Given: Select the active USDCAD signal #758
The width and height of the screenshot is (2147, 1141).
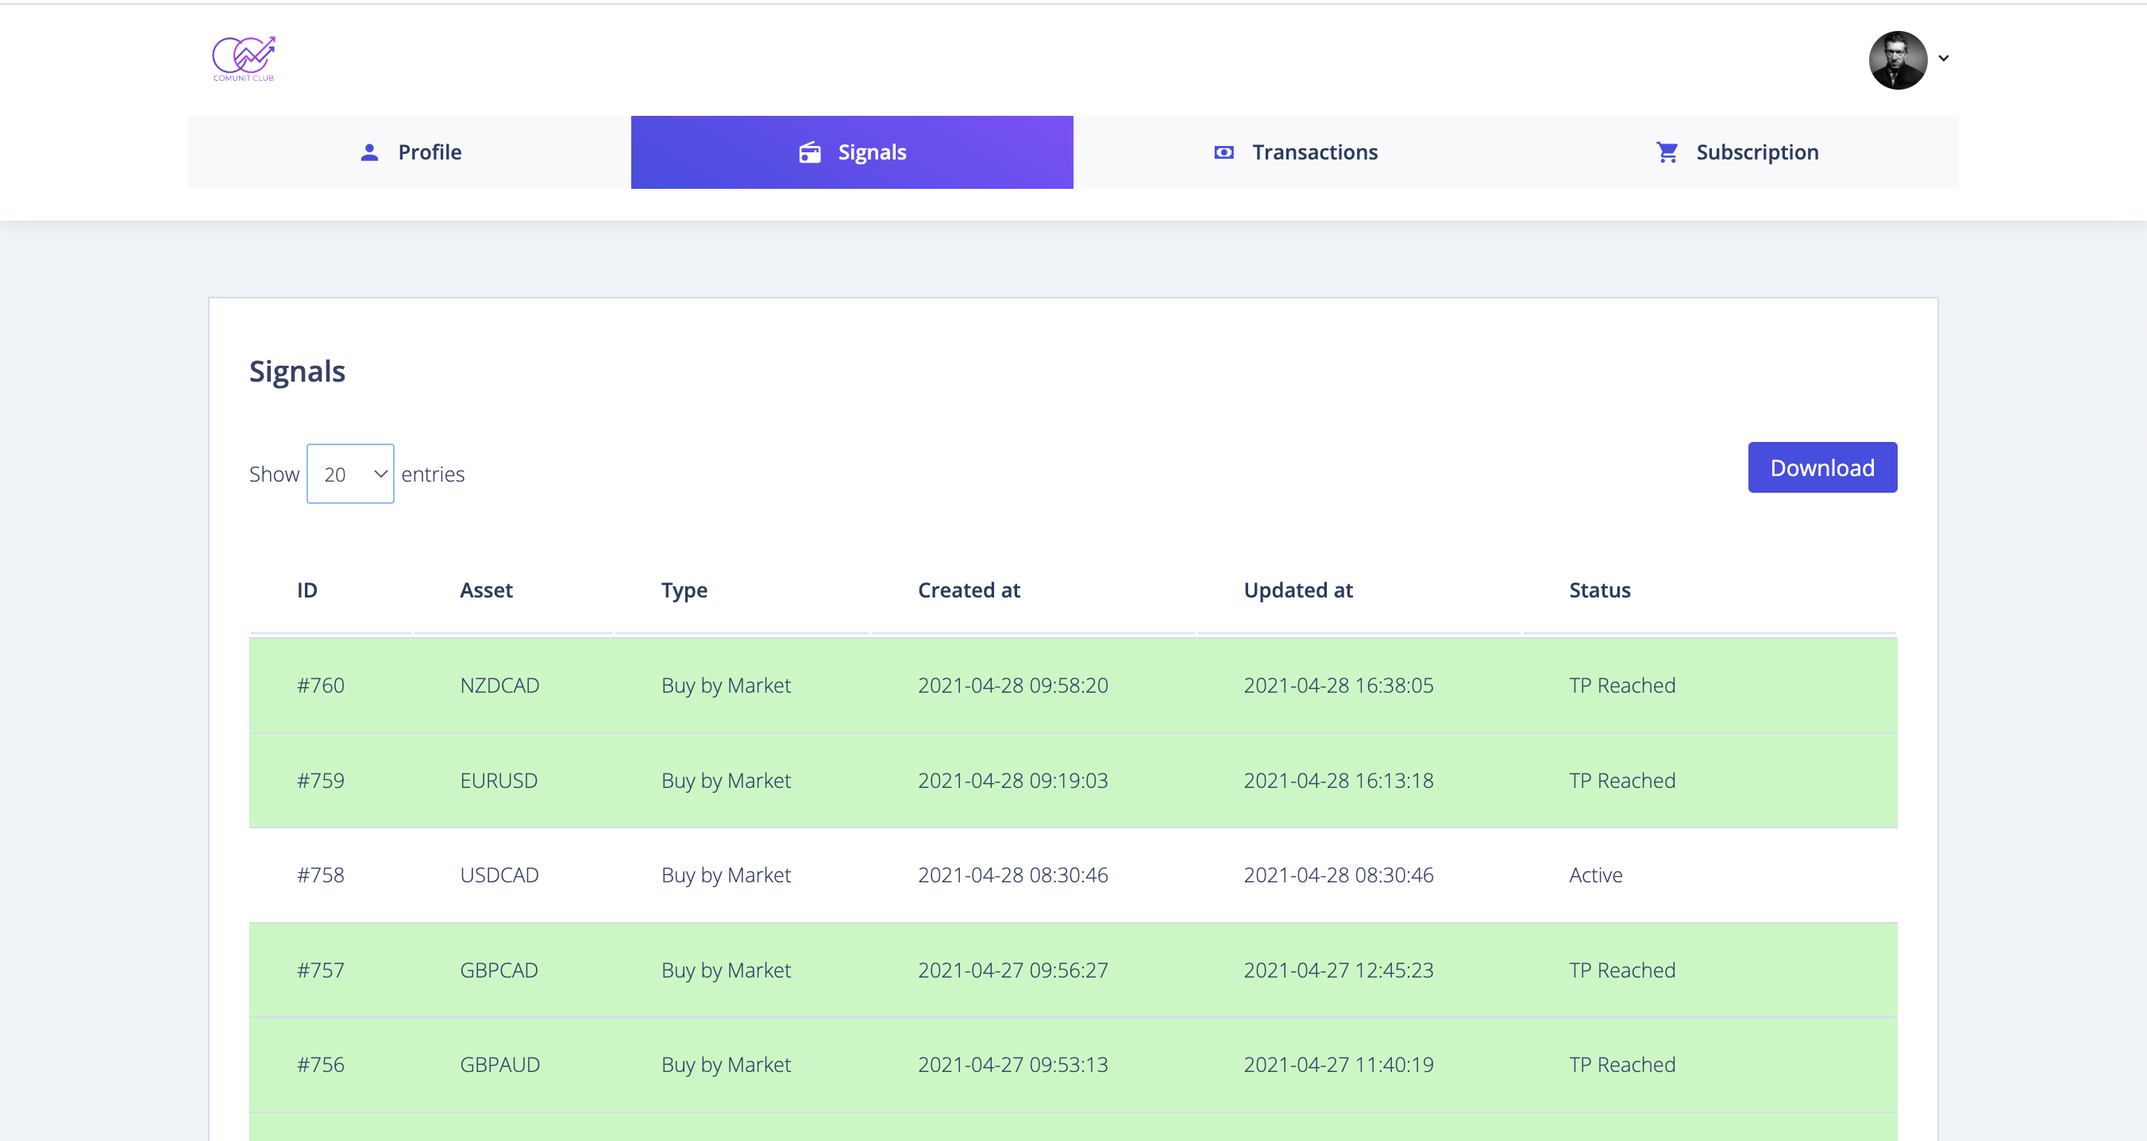Looking at the screenshot, I should click(x=1073, y=874).
